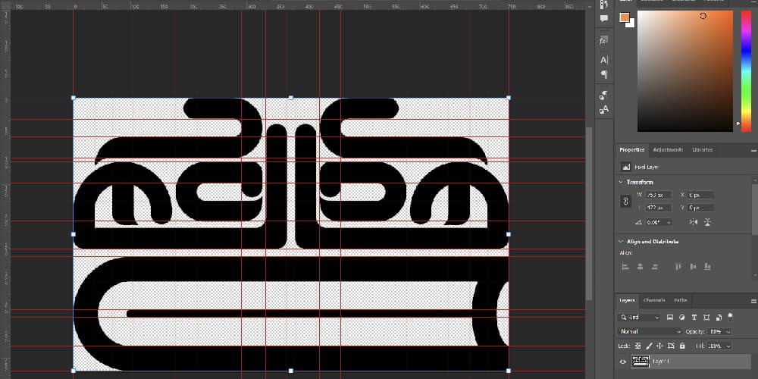Toggle the width-height link constraint
Screen dimensions: 758x379
pos(625,201)
